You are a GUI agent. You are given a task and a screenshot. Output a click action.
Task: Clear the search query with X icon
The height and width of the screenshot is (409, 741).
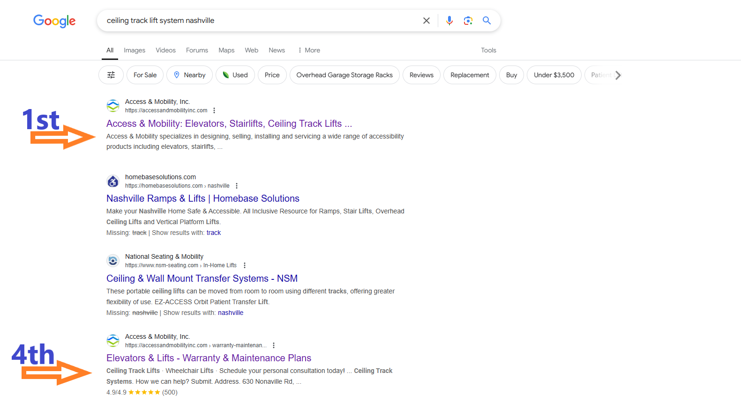pyautogui.click(x=427, y=21)
